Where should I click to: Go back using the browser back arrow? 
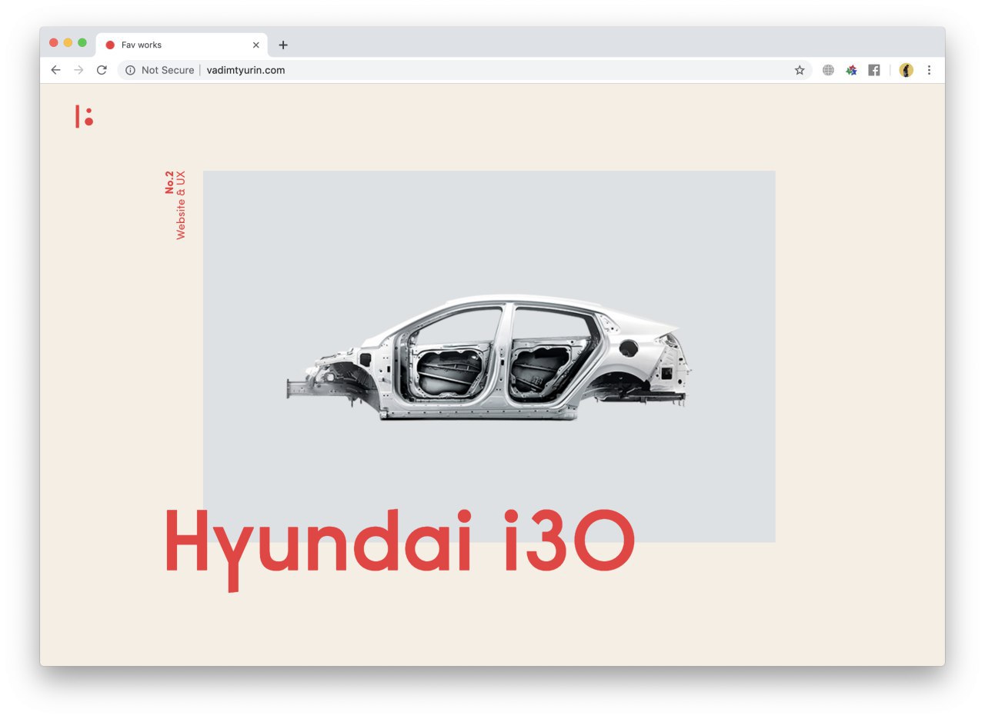click(x=55, y=70)
